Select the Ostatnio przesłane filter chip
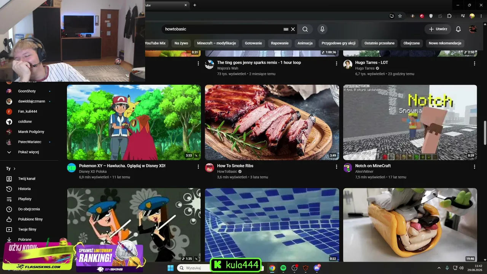Screen dimensions: 487x274 point(380,43)
